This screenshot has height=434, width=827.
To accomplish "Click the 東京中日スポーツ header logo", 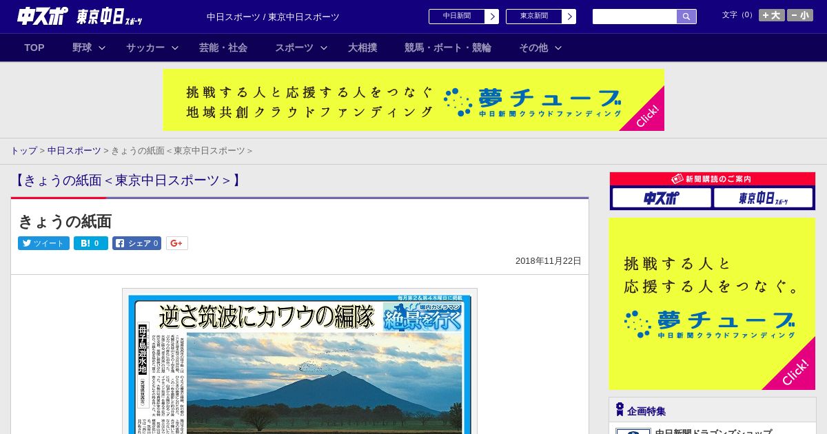I will pyautogui.click(x=110, y=17).
